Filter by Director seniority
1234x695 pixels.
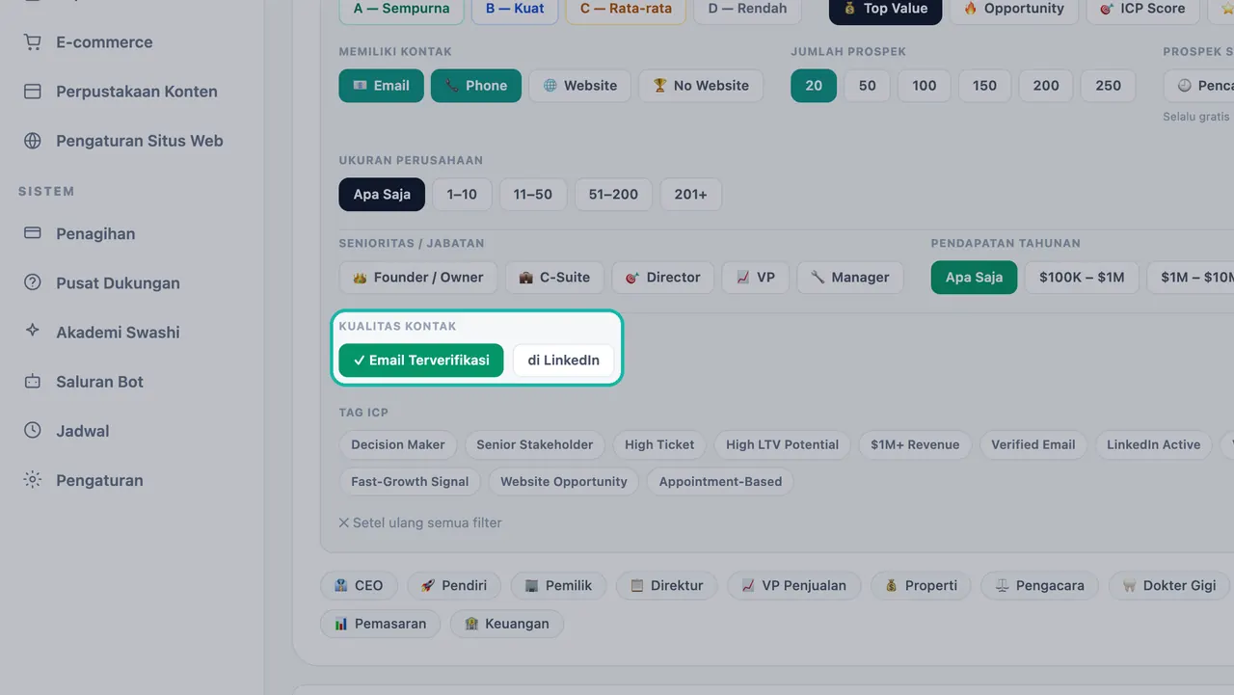pos(663,278)
